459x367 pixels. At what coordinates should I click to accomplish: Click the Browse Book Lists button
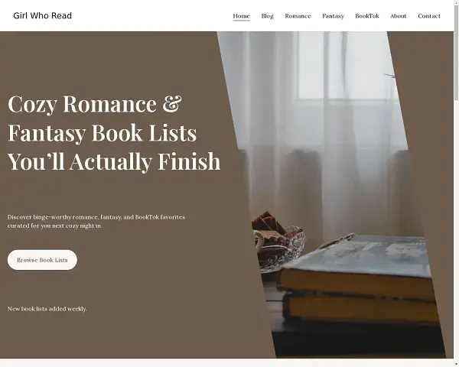(42, 260)
